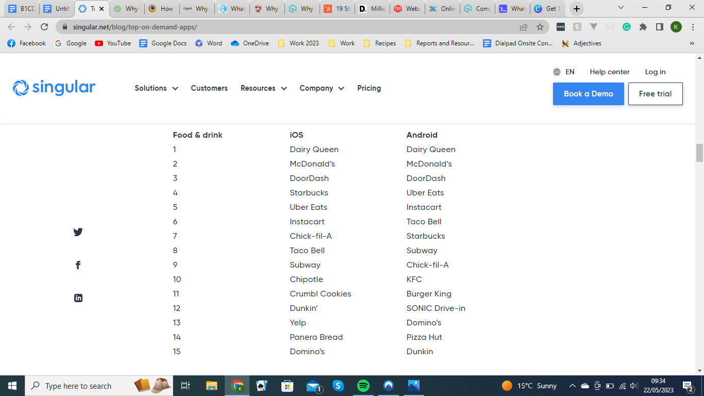The image size is (704, 396).
Task: Bookmark this page with star icon
Action: [x=540, y=27]
